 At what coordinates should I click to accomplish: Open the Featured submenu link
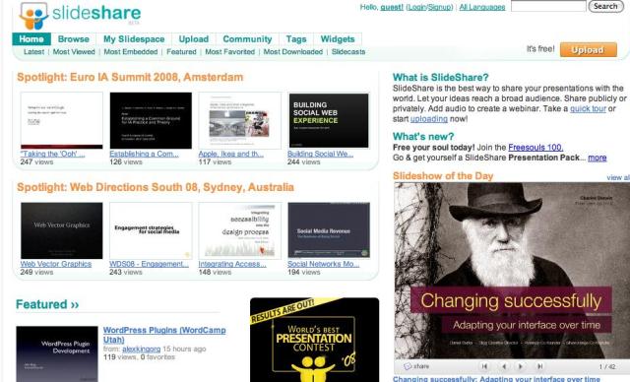pyautogui.click(x=181, y=52)
